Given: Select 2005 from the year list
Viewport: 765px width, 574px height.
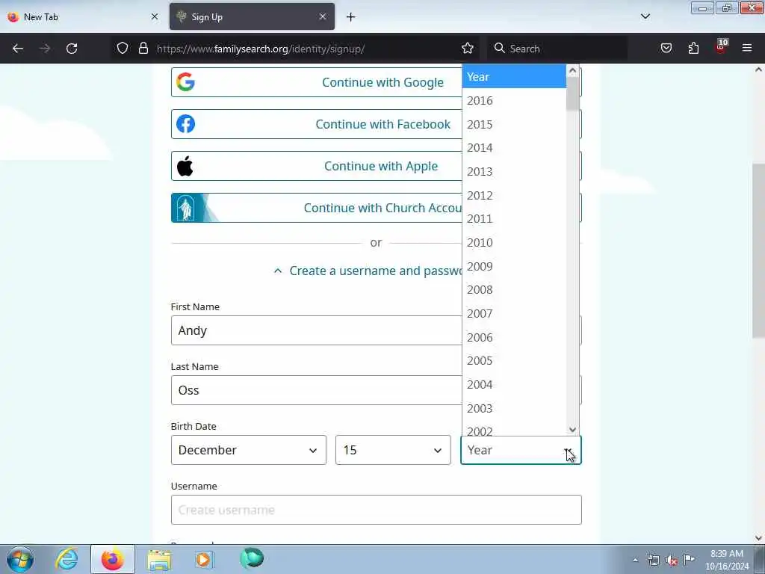Looking at the screenshot, I should (x=514, y=361).
